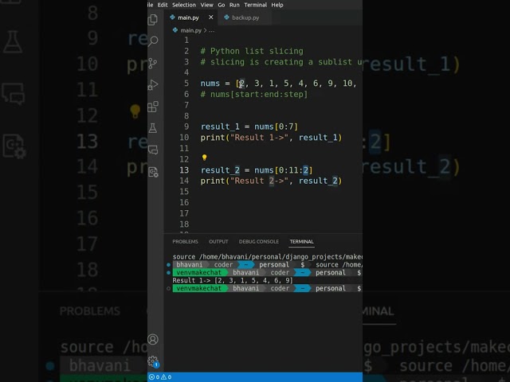The width and height of the screenshot is (510, 382).
Task: Click the comment '# nums[start:end:step]'
Action: coord(254,94)
